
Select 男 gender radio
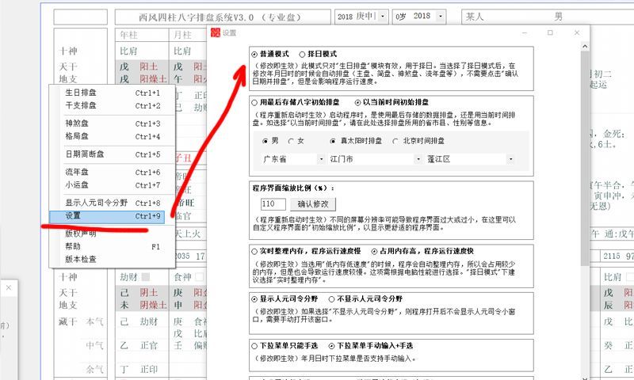[x=265, y=141]
